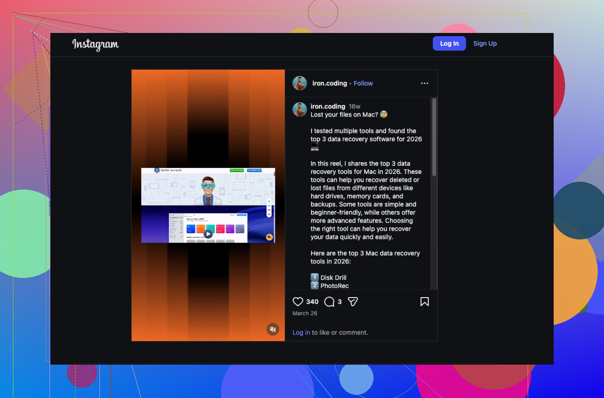
Task: Open iron.coding profile picture in post header
Action: pos(300,83)
